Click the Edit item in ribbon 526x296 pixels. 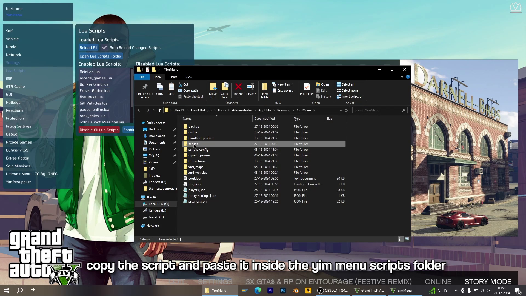[x=321, y=90]
